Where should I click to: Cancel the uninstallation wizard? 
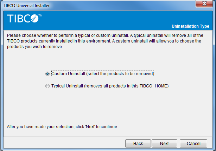[193, 143]
